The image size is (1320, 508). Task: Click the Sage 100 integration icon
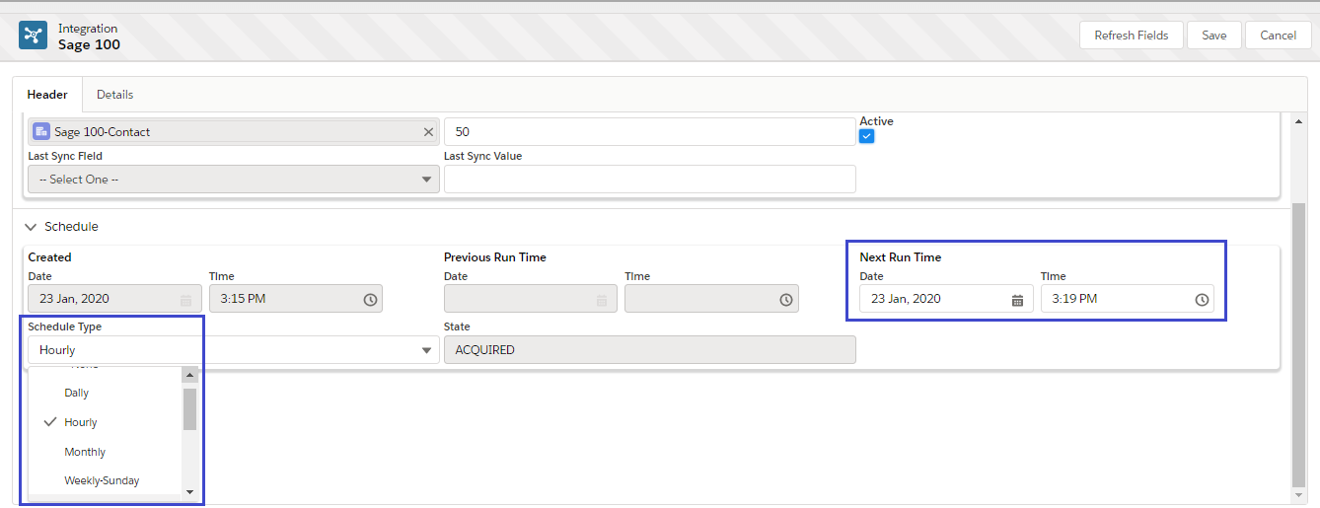tap(34, 36)
